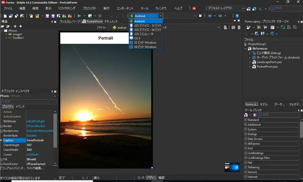Click the Pause button in the toolbar
The height and width of the screenshot is (182, 303).
tap(100, 16)
